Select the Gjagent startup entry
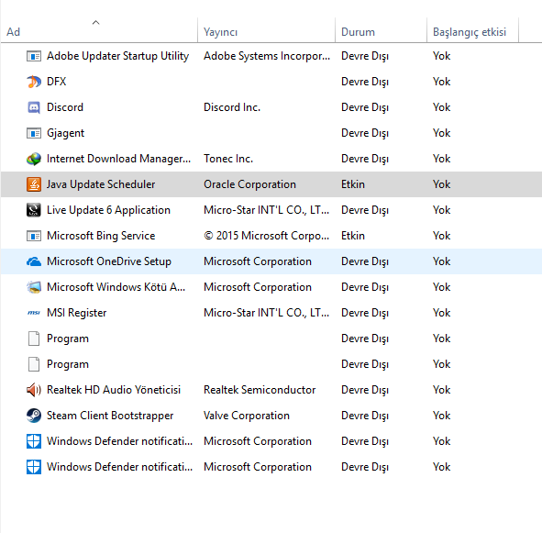This screenshot has height=533, width=542. (x=271, y=133)
